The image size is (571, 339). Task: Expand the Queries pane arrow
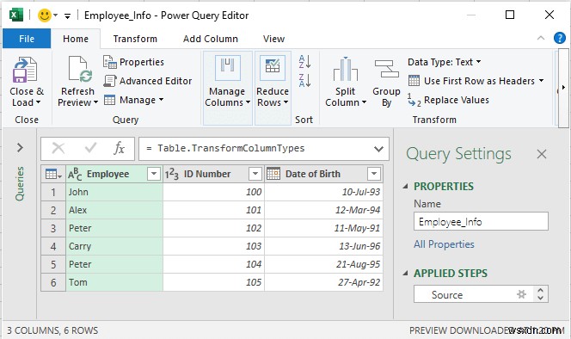20,148
